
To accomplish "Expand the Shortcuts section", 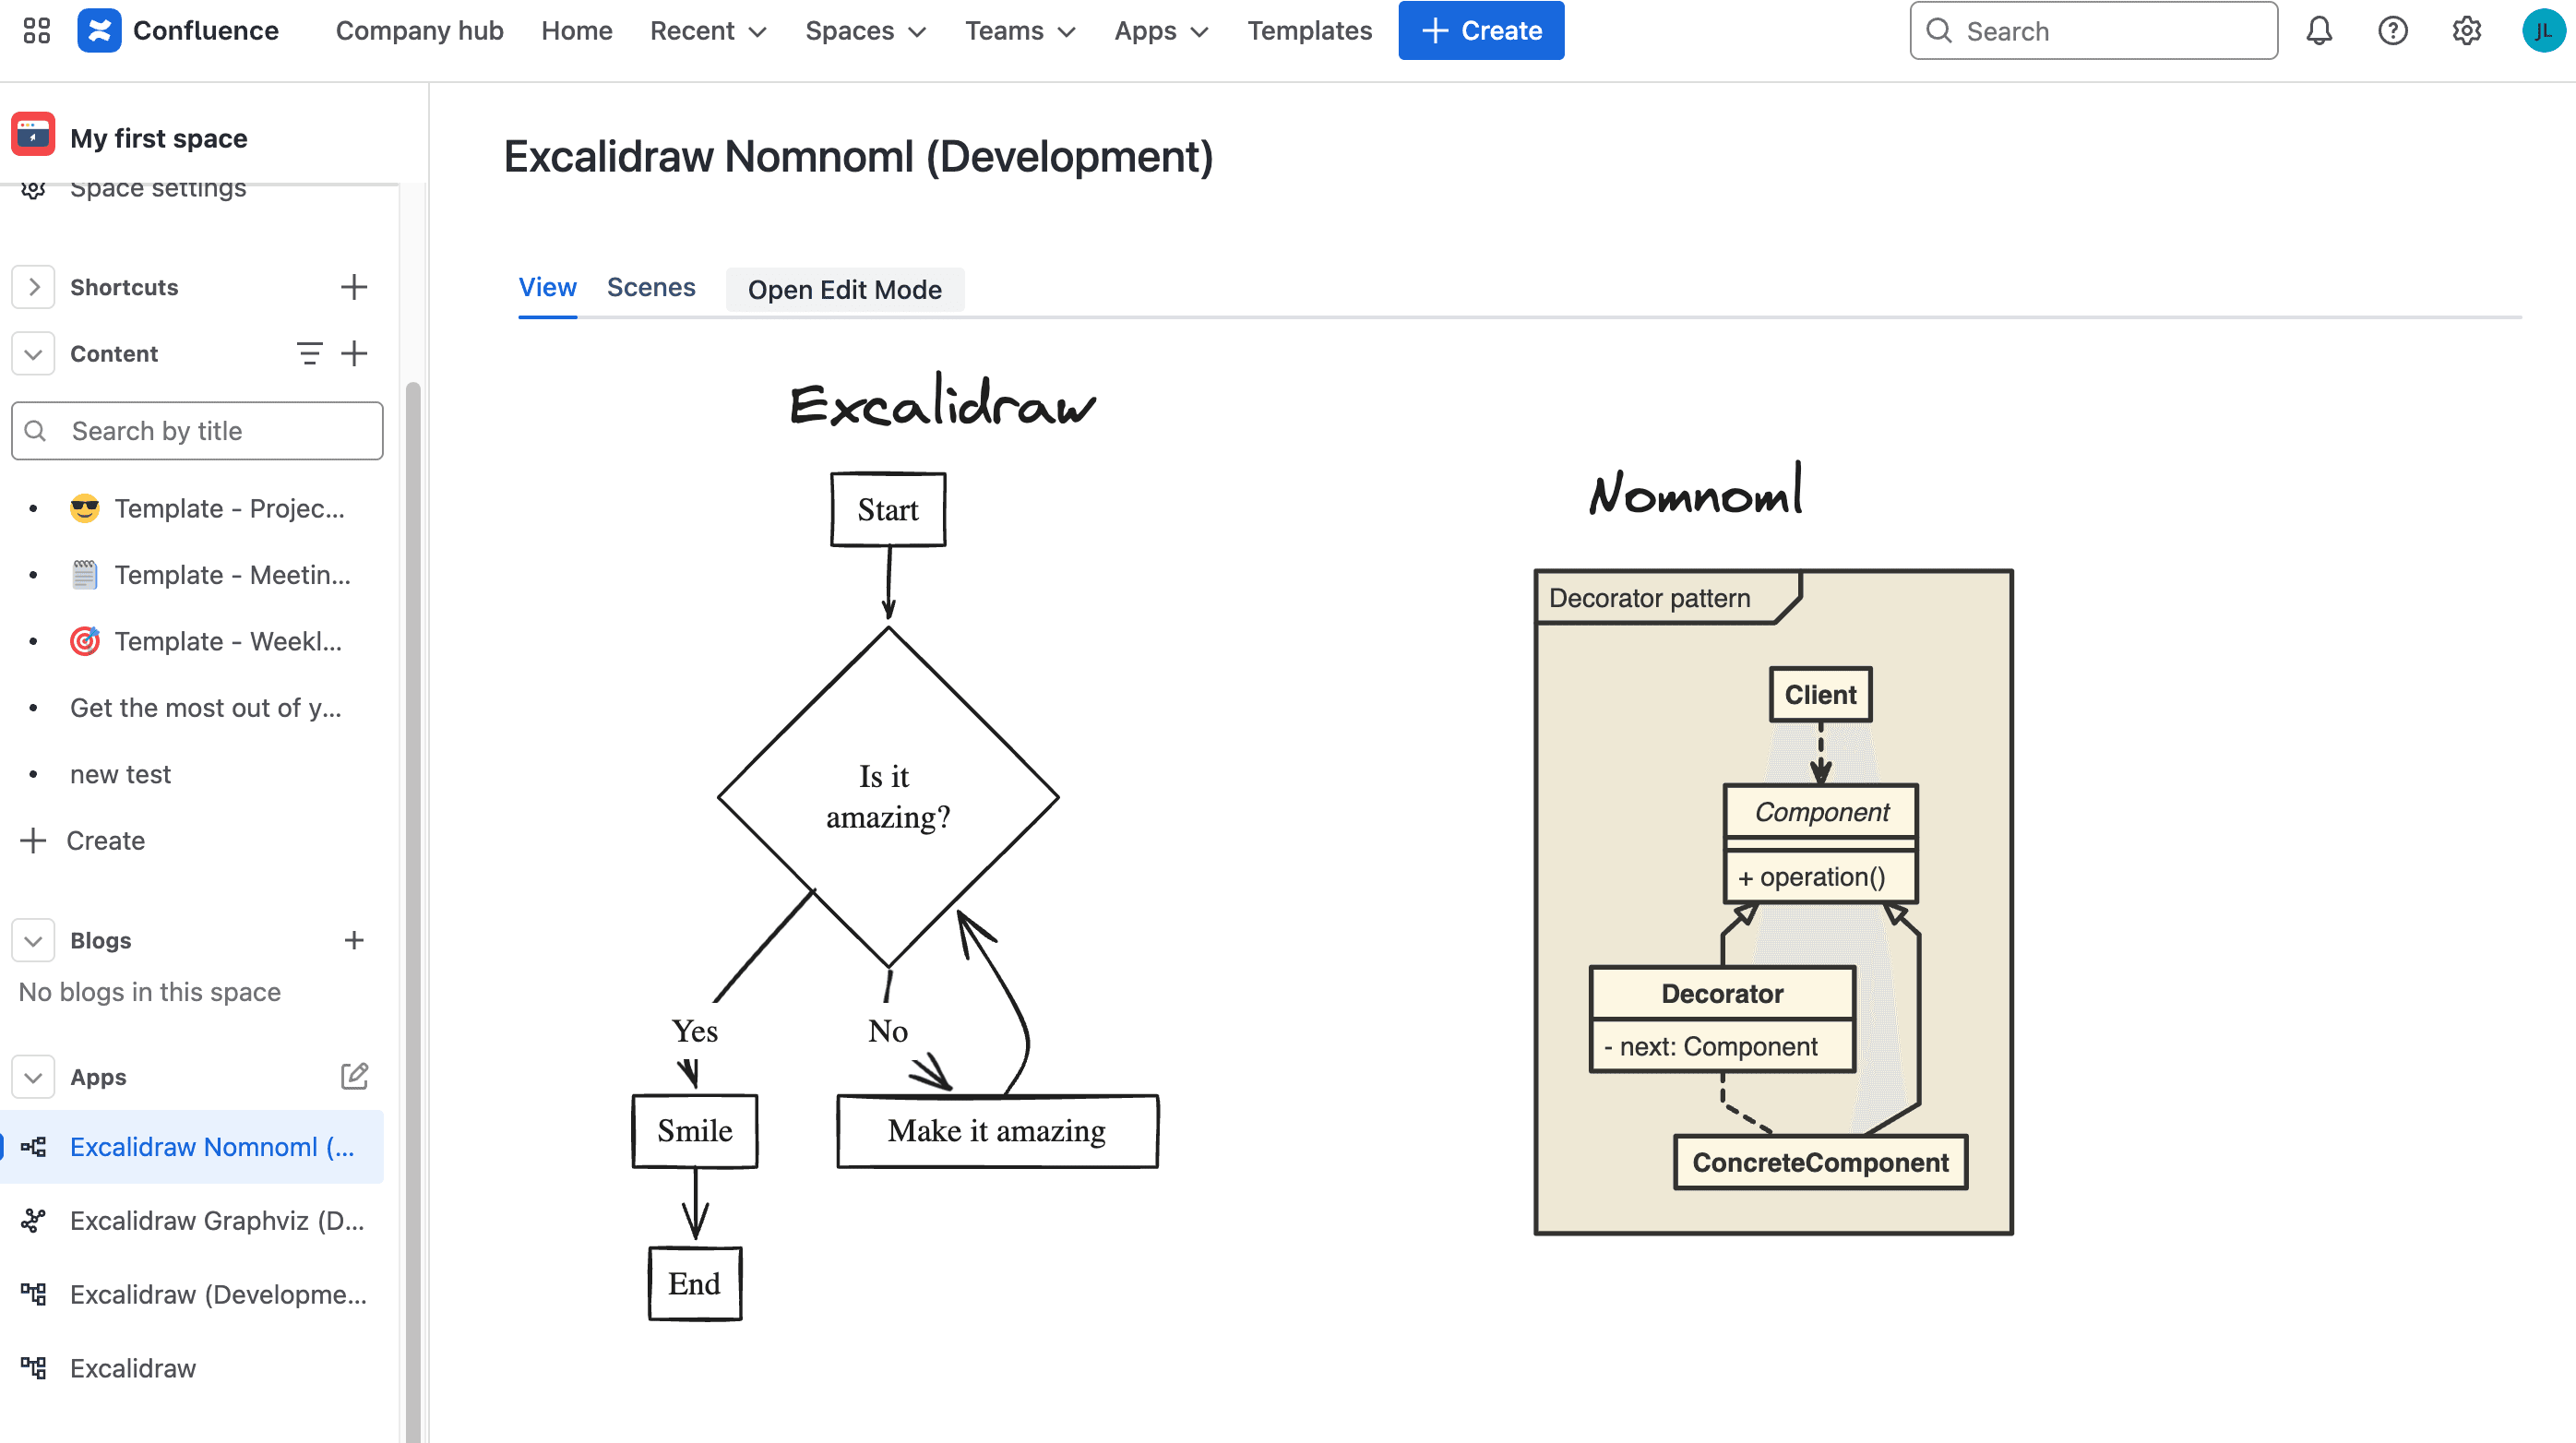I will click(33, 287).
